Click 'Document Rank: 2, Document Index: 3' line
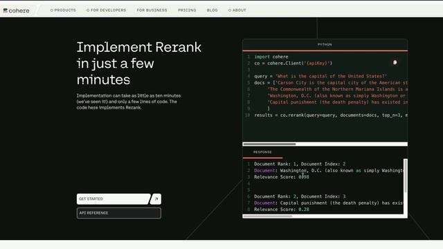Image resolution: width=443 pixels, height=249 pixels. click(300, 196)
